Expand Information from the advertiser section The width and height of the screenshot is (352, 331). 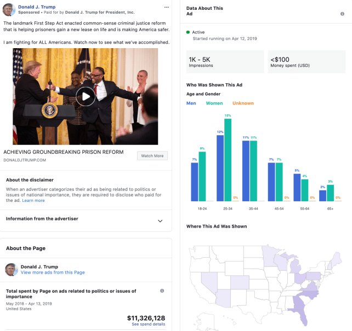(160, 221)
